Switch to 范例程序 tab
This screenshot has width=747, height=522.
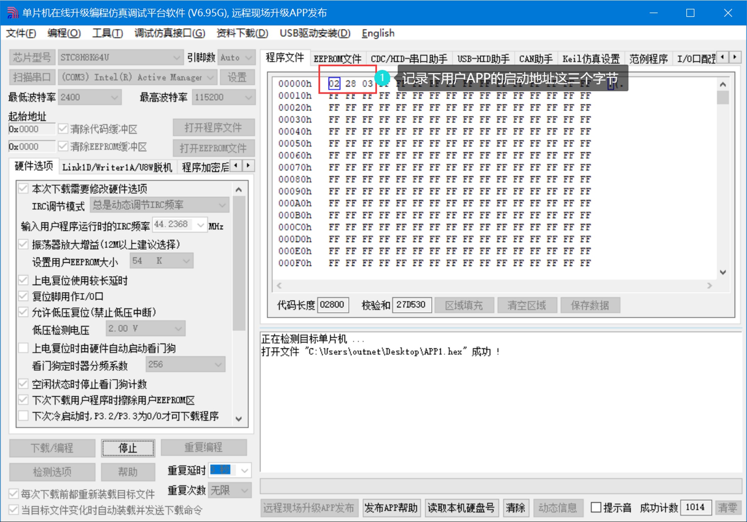pos(648,58)
